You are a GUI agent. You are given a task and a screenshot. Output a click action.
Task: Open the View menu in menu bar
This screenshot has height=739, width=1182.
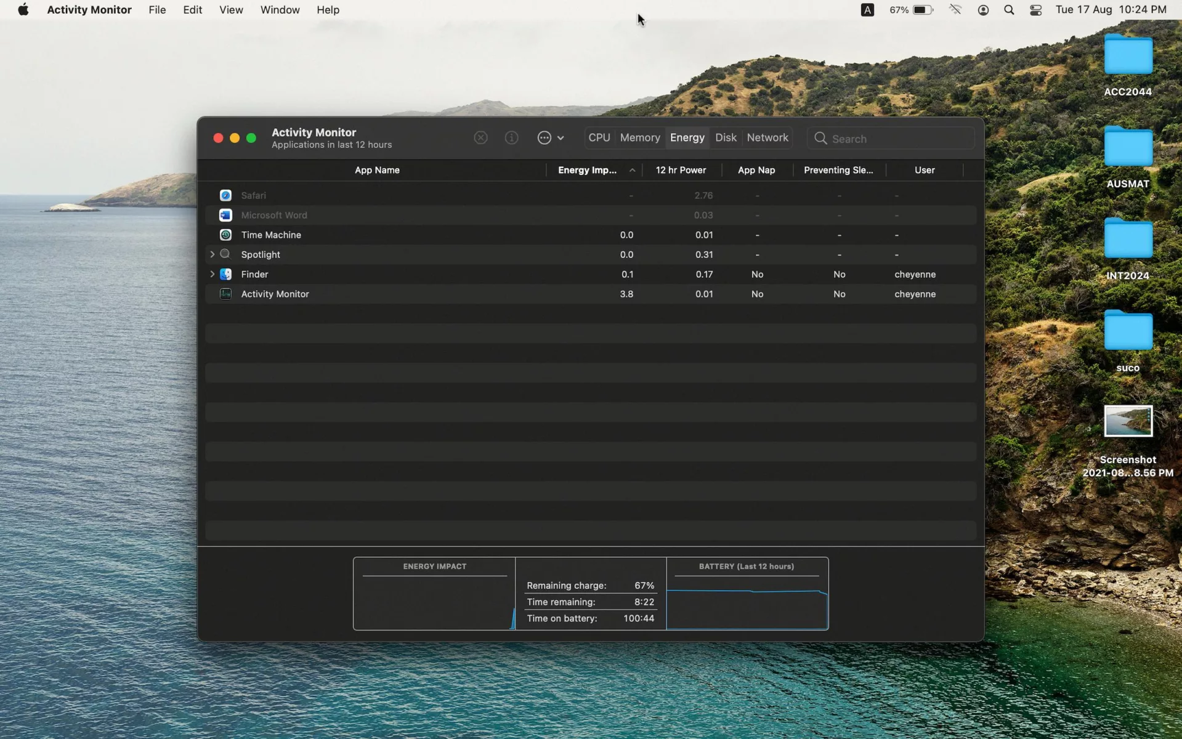coord(231,10)
